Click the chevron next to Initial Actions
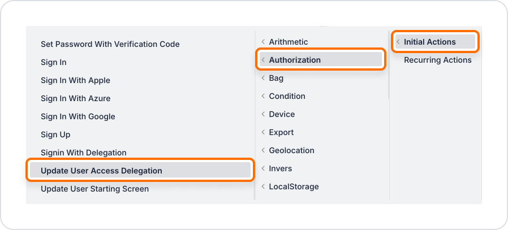Viewport: 508px width, 230px height. pos(398,42)
